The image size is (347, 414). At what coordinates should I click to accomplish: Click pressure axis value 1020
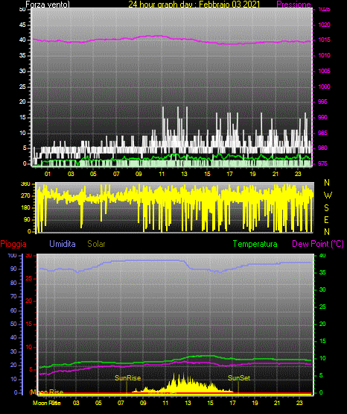point(324,25)
